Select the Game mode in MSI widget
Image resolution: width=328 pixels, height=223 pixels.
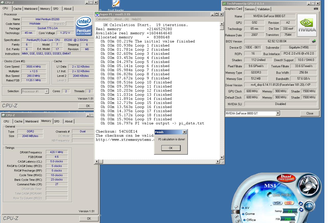pyautogui.click(x=248, y=214)
